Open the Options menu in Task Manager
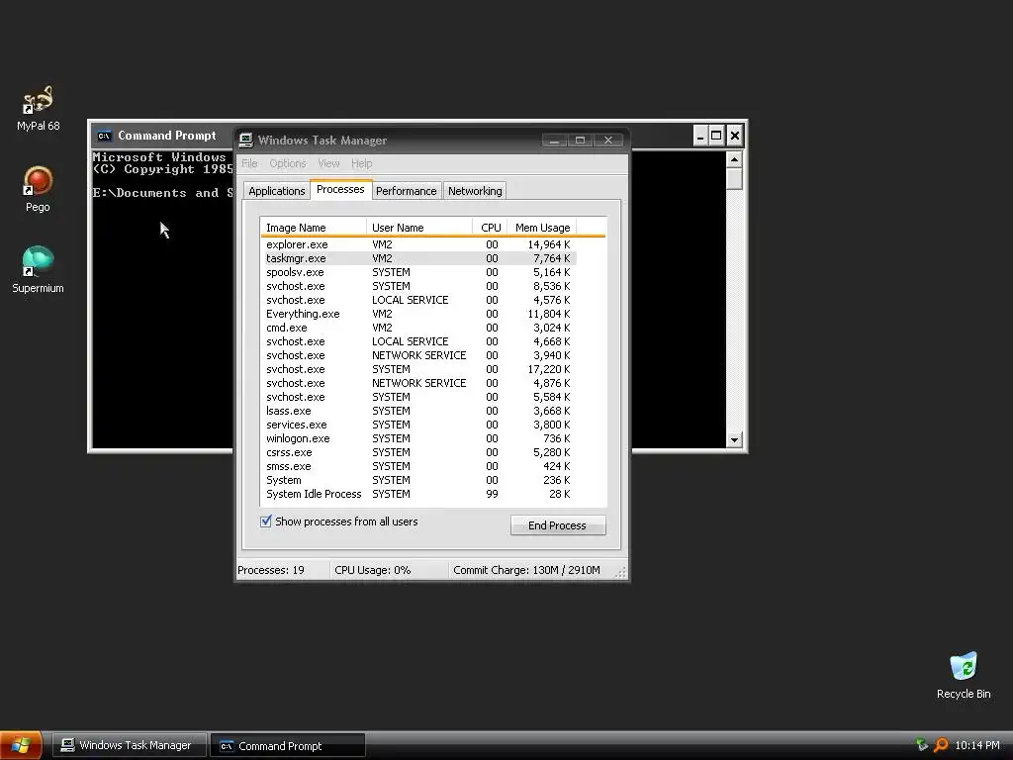Image resolution: width=1013 pixels, height=760 pixels. tap(288, 163)
